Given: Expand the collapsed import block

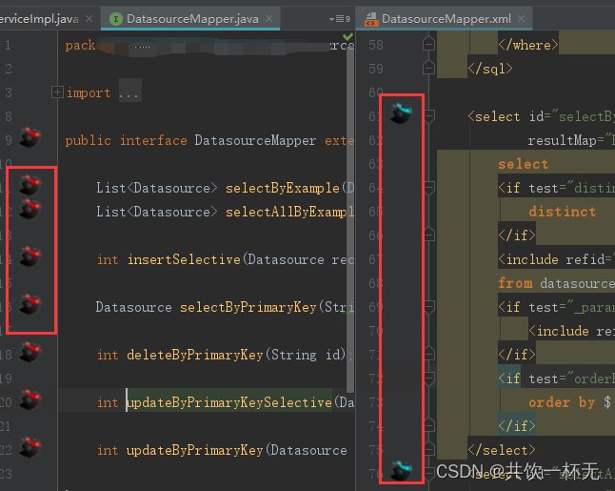Looking at the screenshot, I should pos(57,92).
